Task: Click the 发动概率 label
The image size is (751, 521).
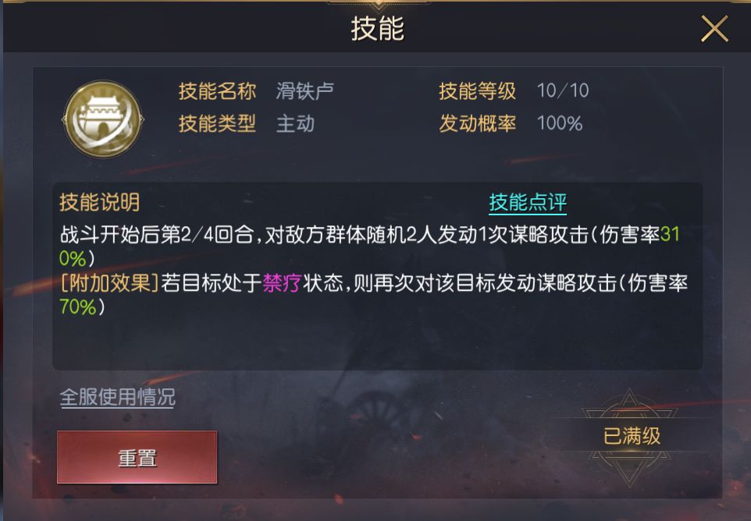Action: (478, 123)
